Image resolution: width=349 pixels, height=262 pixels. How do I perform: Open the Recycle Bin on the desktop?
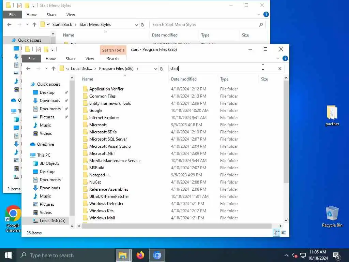point(332,217)
